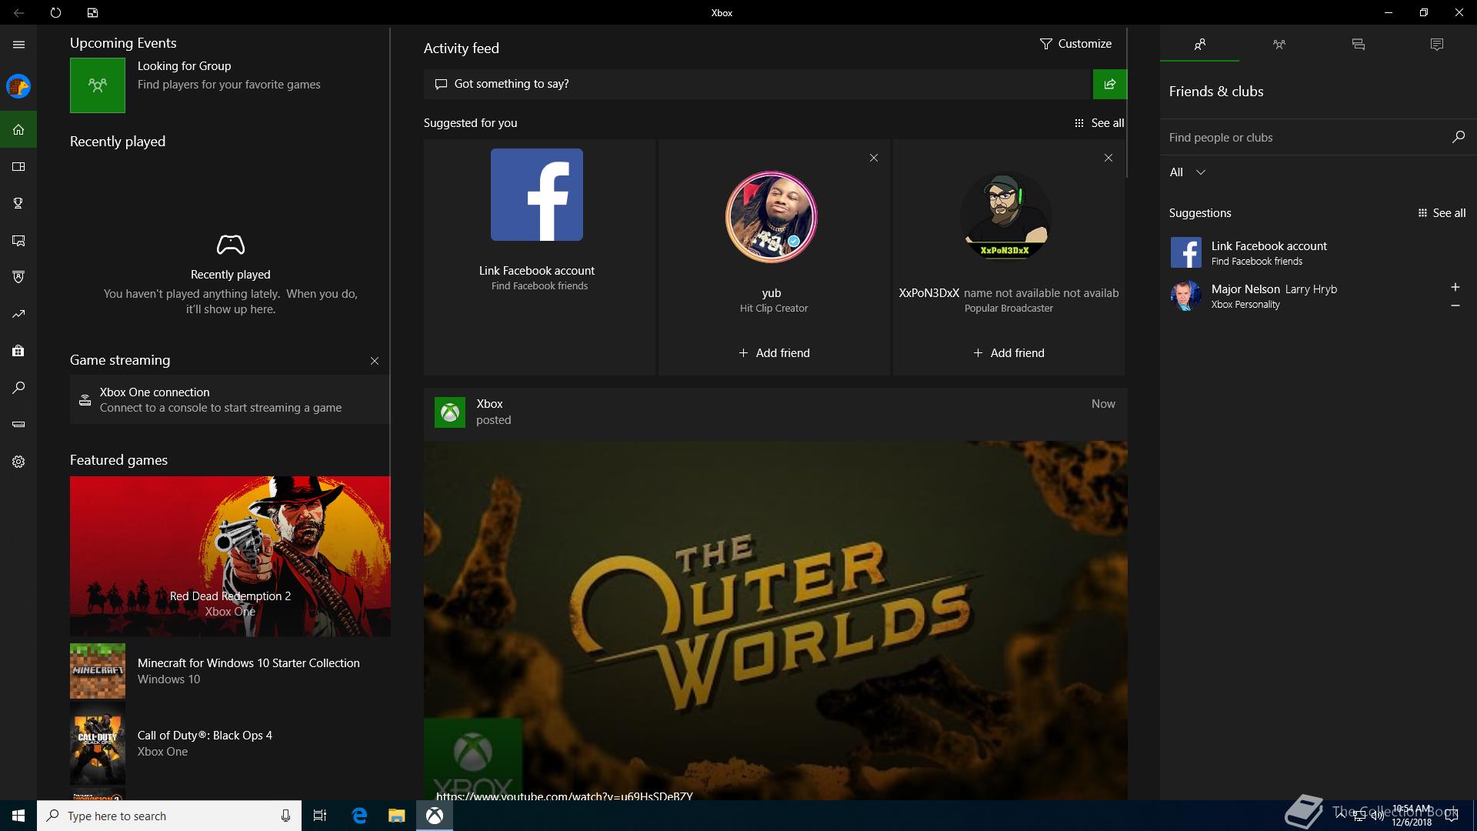Viewport: 1477px width, 831px height.
Task: Open Call of Duty: Black Ops 4
Action: click(230, 743)
